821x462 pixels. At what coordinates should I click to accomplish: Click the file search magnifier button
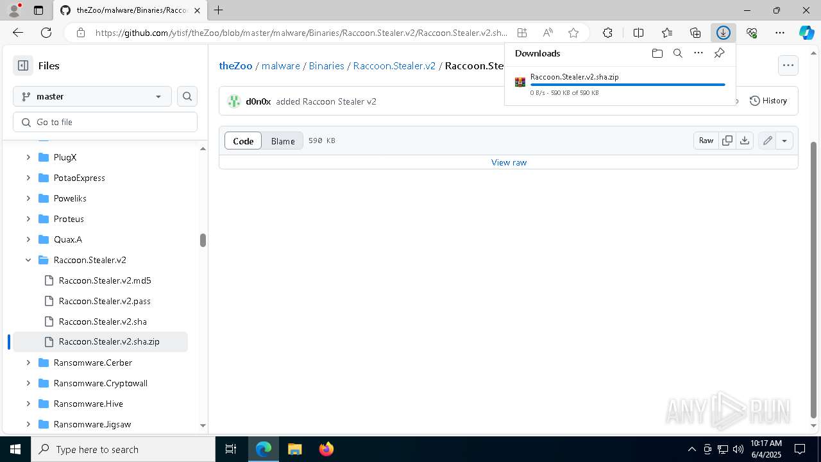click(187, 96)
